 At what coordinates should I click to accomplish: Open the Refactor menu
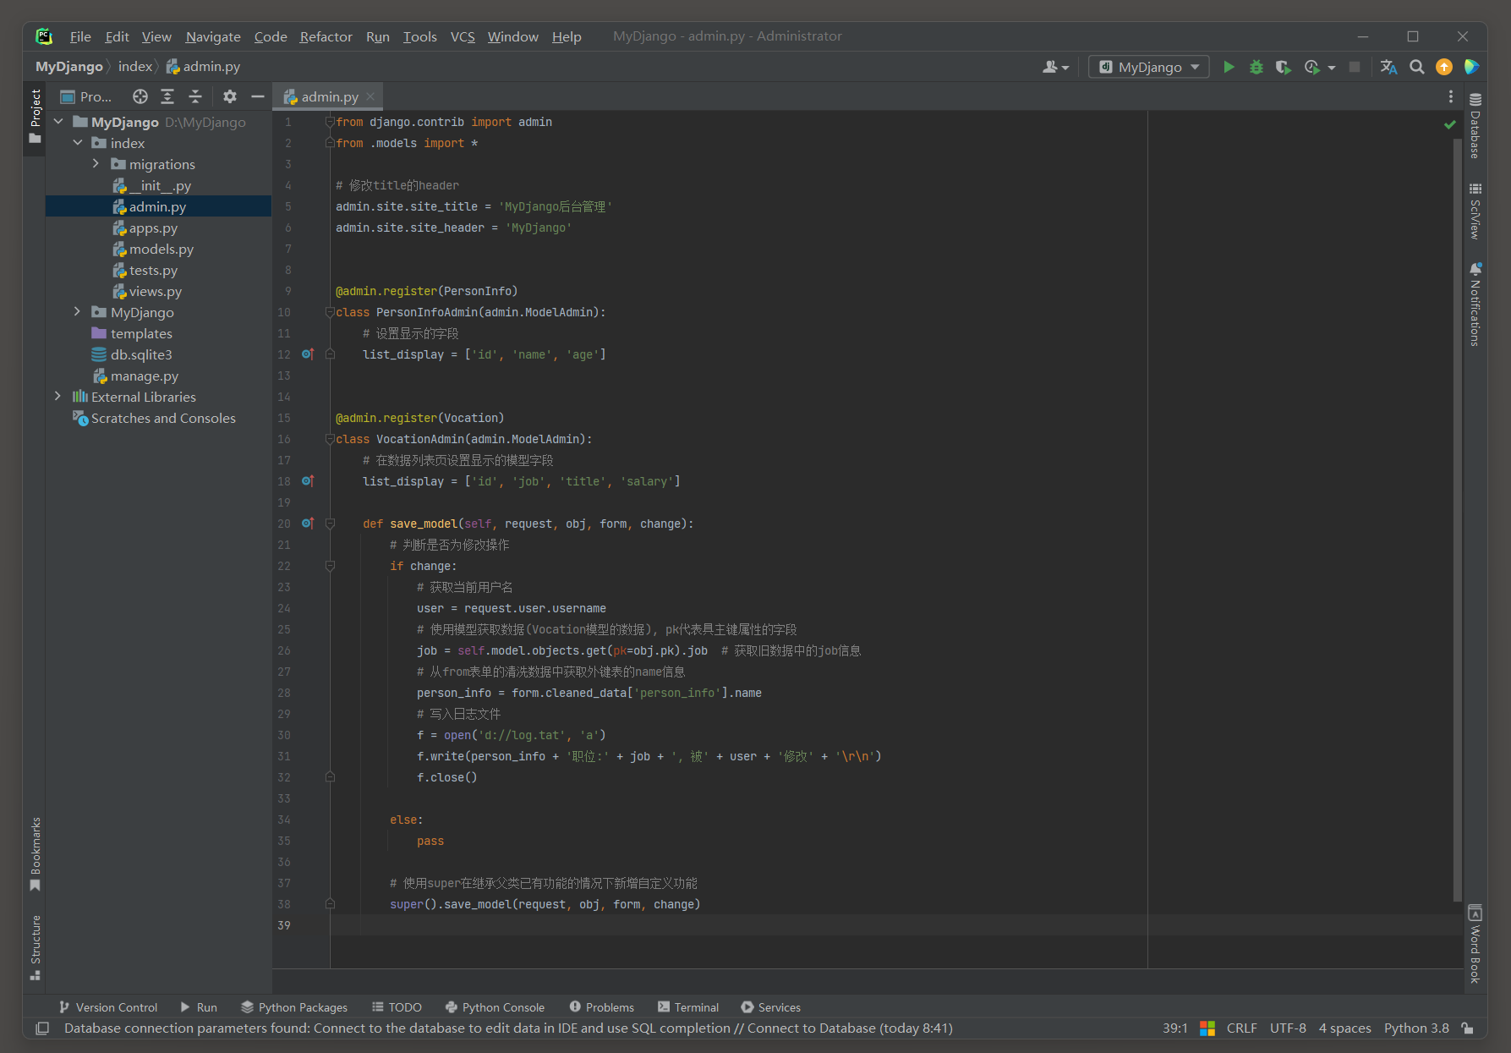click(326, 36)
